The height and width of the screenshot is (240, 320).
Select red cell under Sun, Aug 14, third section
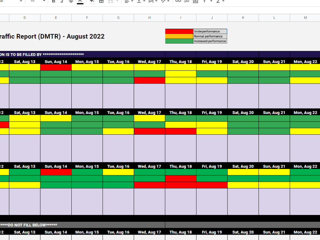[56, 172]
